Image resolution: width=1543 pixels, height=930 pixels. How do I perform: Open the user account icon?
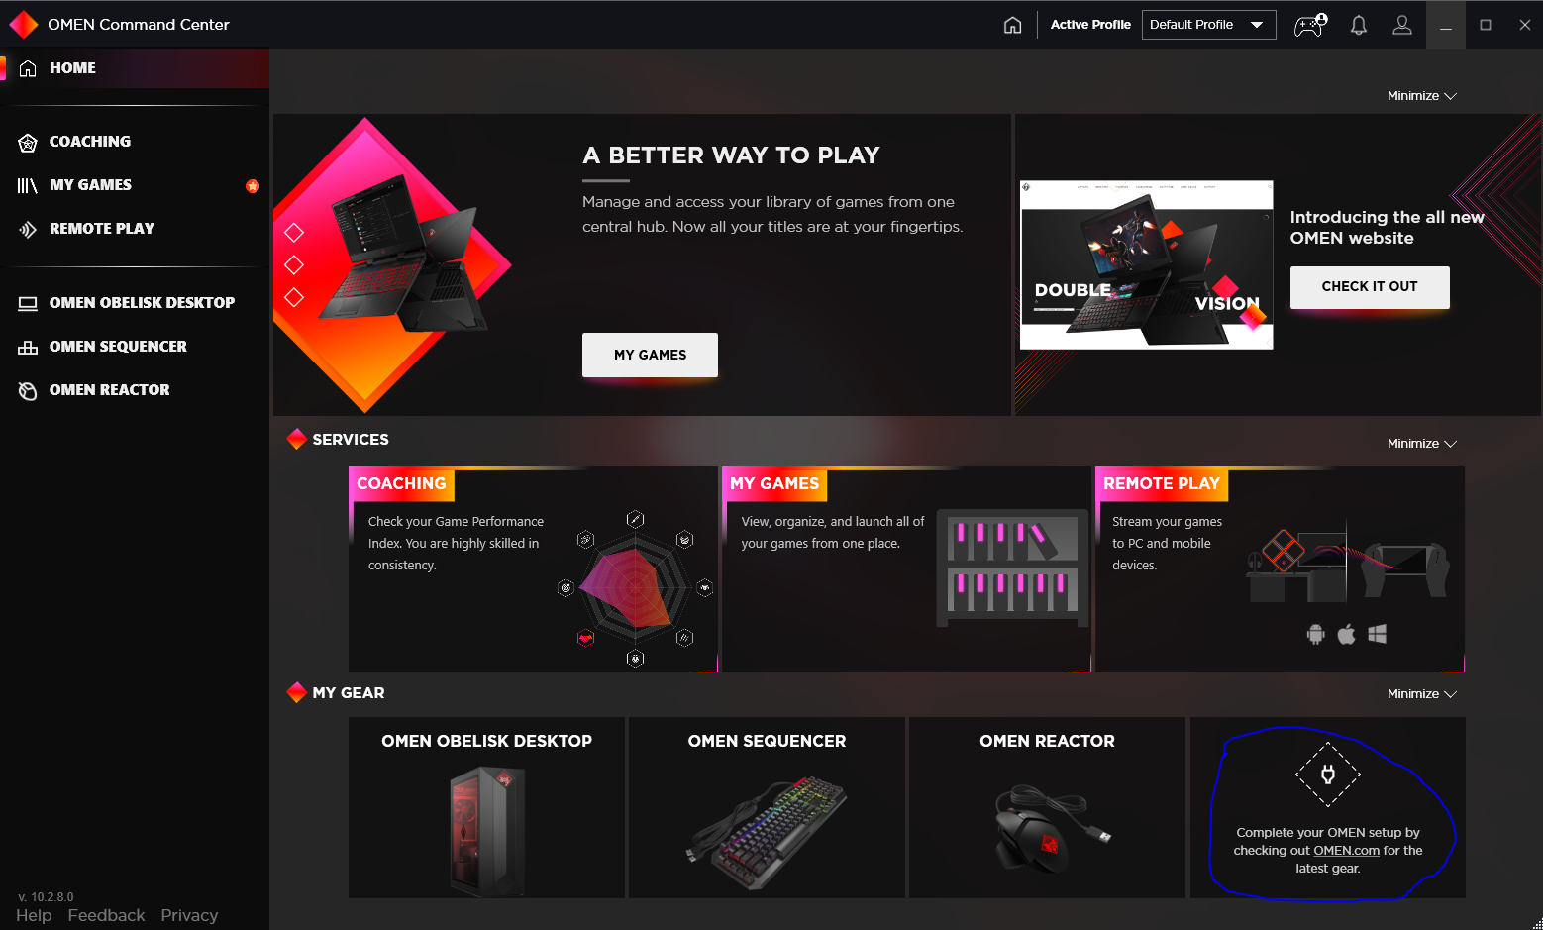(x=1402, y=25)
